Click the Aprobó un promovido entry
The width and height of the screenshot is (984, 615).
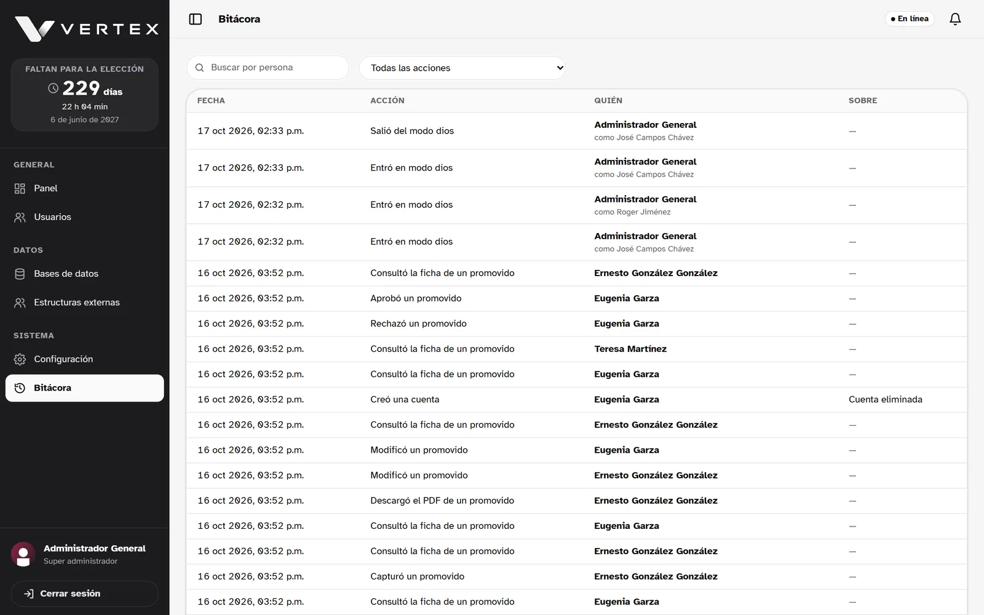click(x=416, y=298)
